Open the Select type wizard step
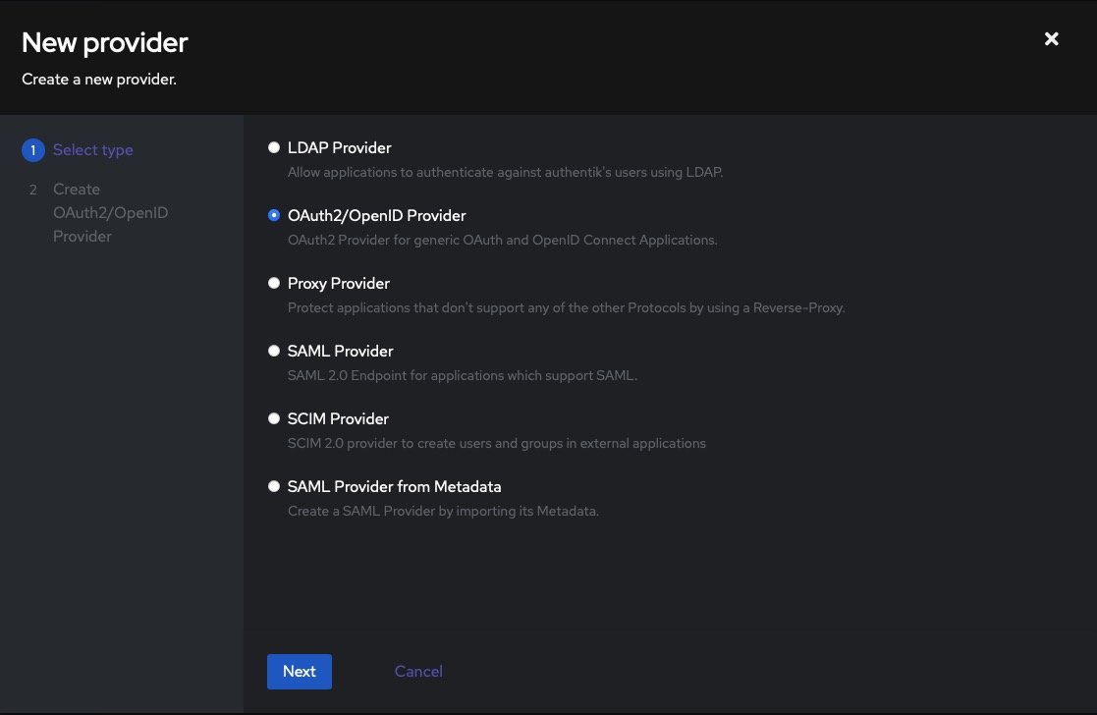1097x715 pixels. [92, 149]
